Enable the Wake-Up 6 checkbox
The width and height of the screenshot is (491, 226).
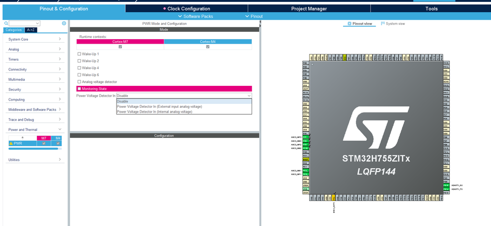79,75
